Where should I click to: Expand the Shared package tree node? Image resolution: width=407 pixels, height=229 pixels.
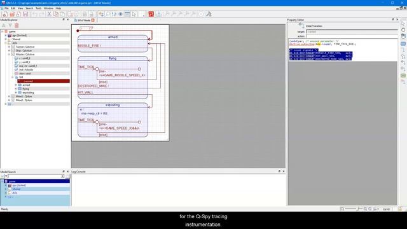[x=6, y=39]
